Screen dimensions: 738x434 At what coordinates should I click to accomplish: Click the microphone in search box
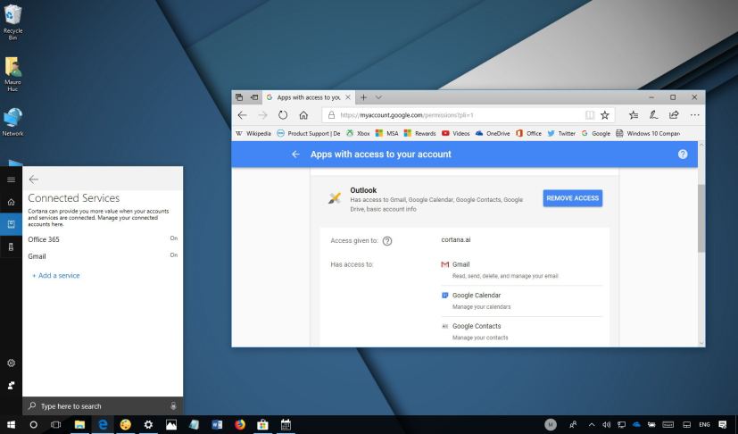(173, 405)
